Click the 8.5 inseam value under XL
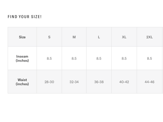 tap(124, 58)
